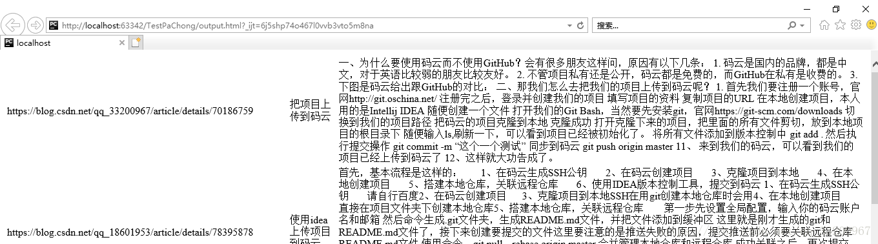Viewport: 878px width, 244px height.
Task: Restore down the browser window
Action: [837, 8]
